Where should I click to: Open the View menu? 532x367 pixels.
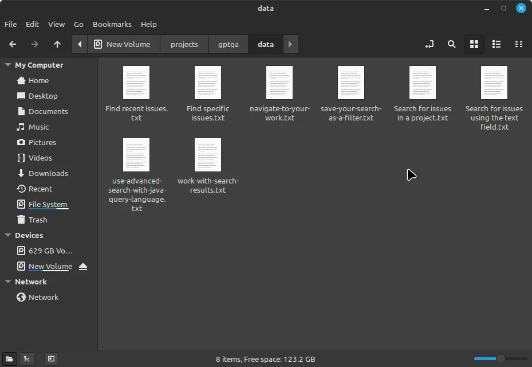pos(56,24)
